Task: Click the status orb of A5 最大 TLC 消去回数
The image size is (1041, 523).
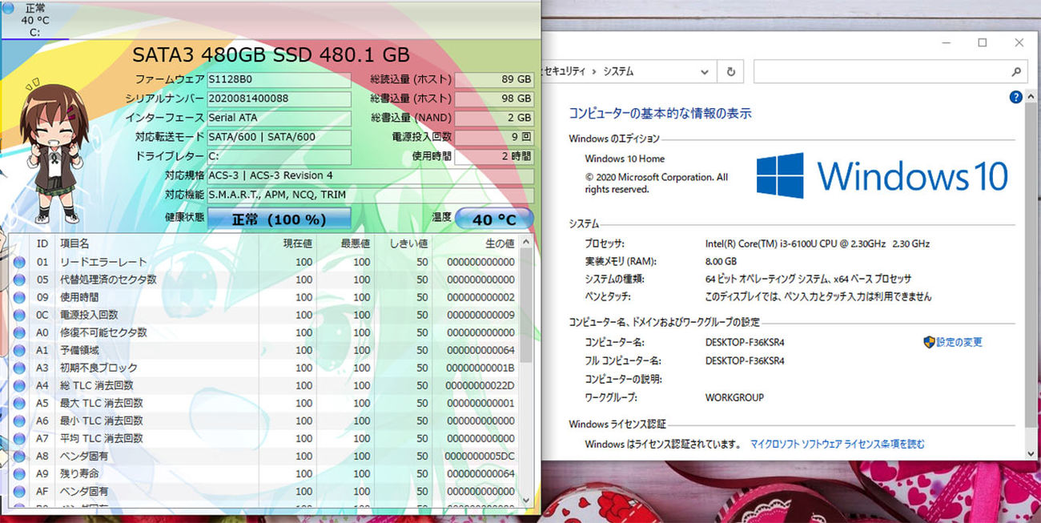Action: (19, 403)
